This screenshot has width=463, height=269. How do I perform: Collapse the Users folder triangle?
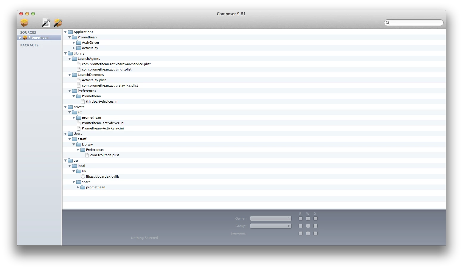pyautogui.click(x=65, y=134)
